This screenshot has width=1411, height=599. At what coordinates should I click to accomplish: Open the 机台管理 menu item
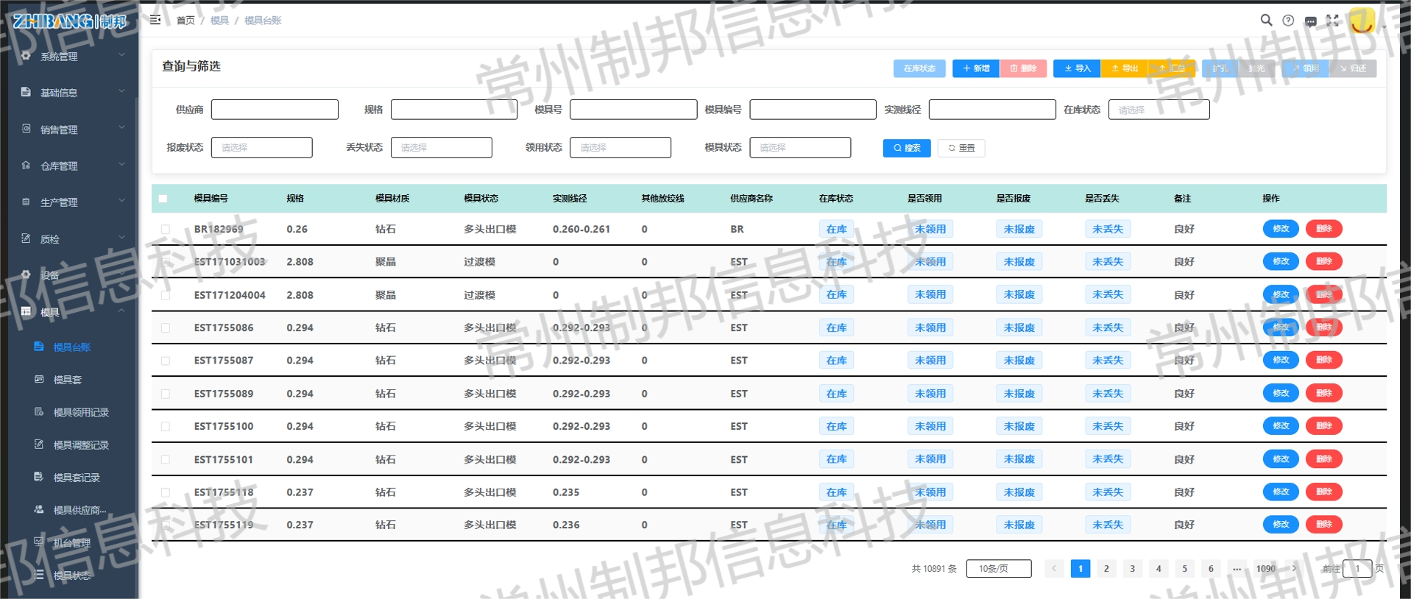click(x=74, y=542)
